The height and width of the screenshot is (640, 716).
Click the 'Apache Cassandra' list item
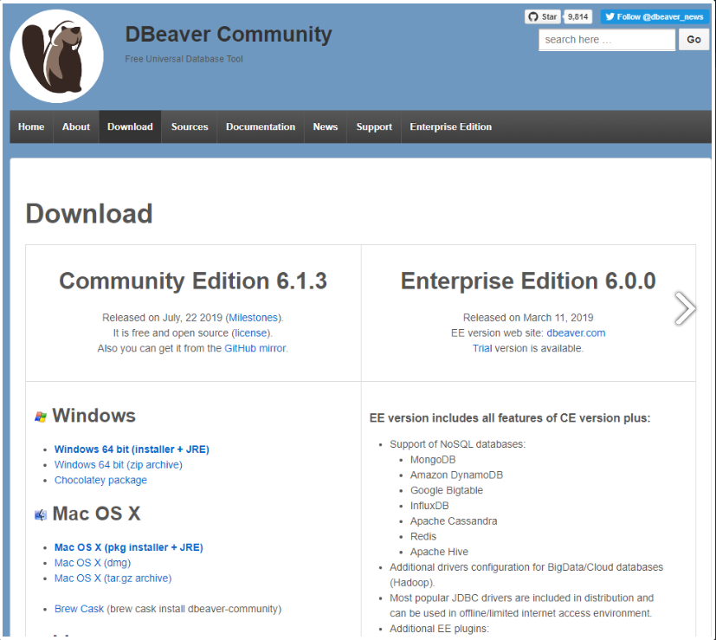coord(454,521)
